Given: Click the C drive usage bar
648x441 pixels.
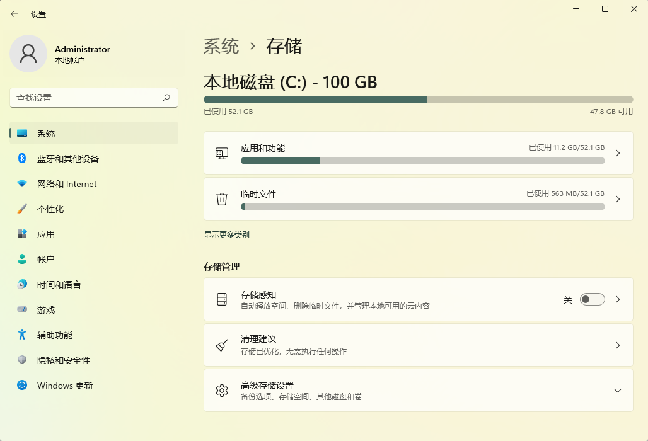Looking at the screenshot, I should tap(418, 99).
